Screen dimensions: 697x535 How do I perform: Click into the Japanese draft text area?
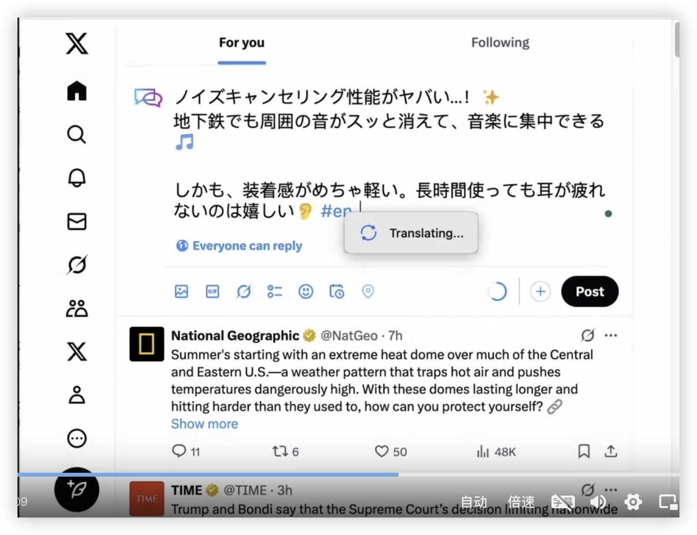[x=389, y=153]
